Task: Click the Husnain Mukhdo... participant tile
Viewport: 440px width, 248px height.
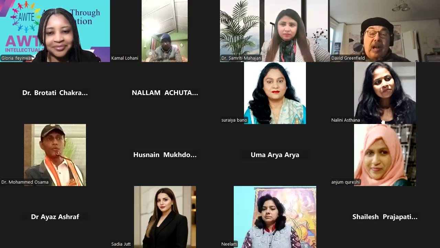Action: [165, 155]
